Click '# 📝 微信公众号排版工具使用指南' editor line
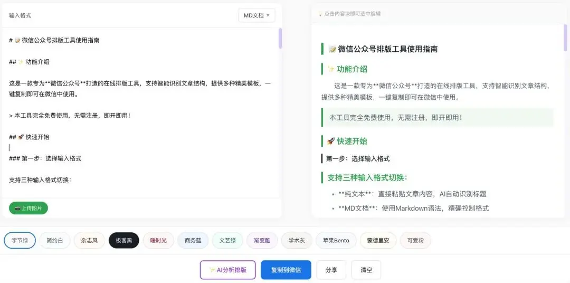The height and width of the screenshot is (283, 570). coord(54,40)
